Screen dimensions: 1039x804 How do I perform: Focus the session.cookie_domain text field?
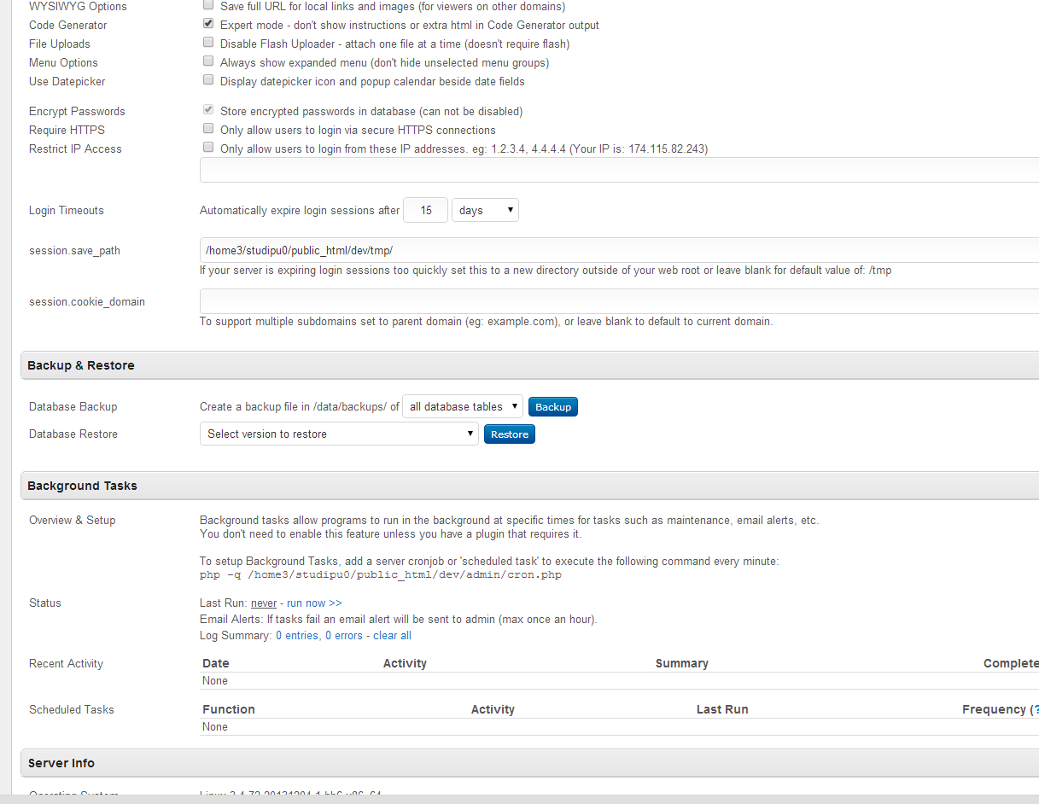click(618, 301)
